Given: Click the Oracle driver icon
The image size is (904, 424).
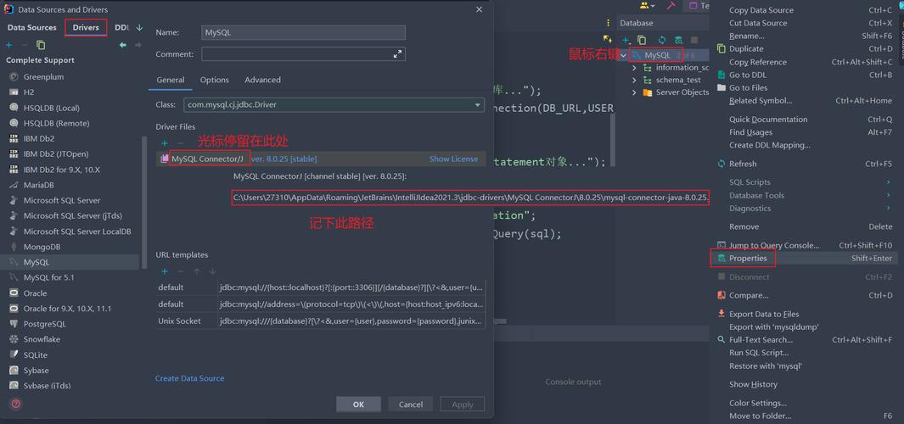Looking at the screenshot, I should click(14, 293).
